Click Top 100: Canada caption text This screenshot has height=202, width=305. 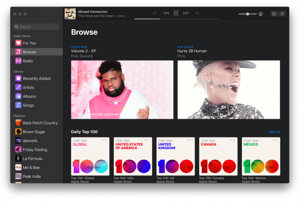pyautogui.click(x=211, y=178)
